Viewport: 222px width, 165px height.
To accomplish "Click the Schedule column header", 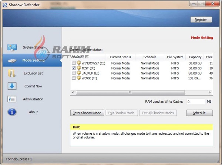I will coord(150,57).
